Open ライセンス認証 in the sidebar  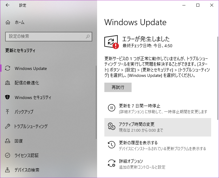[x=48, y=155]
